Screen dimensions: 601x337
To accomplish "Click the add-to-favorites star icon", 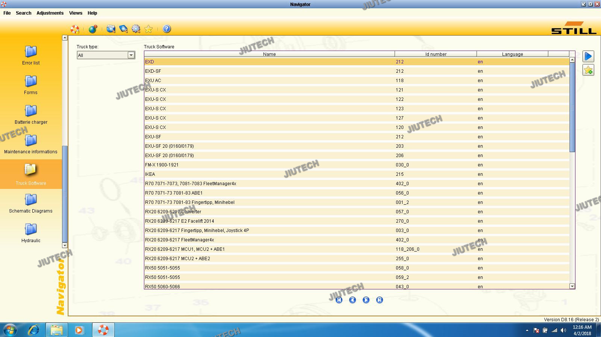I will pos(588,70).
